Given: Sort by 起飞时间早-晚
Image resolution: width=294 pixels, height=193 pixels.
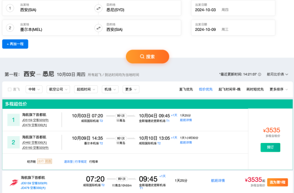Looking at the screenshot, I should [229, 89].
